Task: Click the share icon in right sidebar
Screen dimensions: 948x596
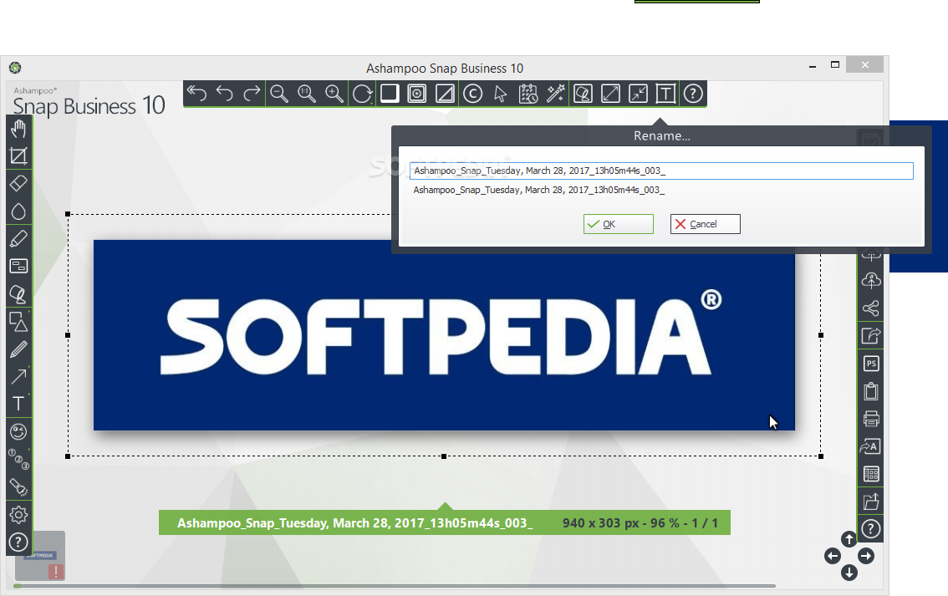Action: (870, 308)
